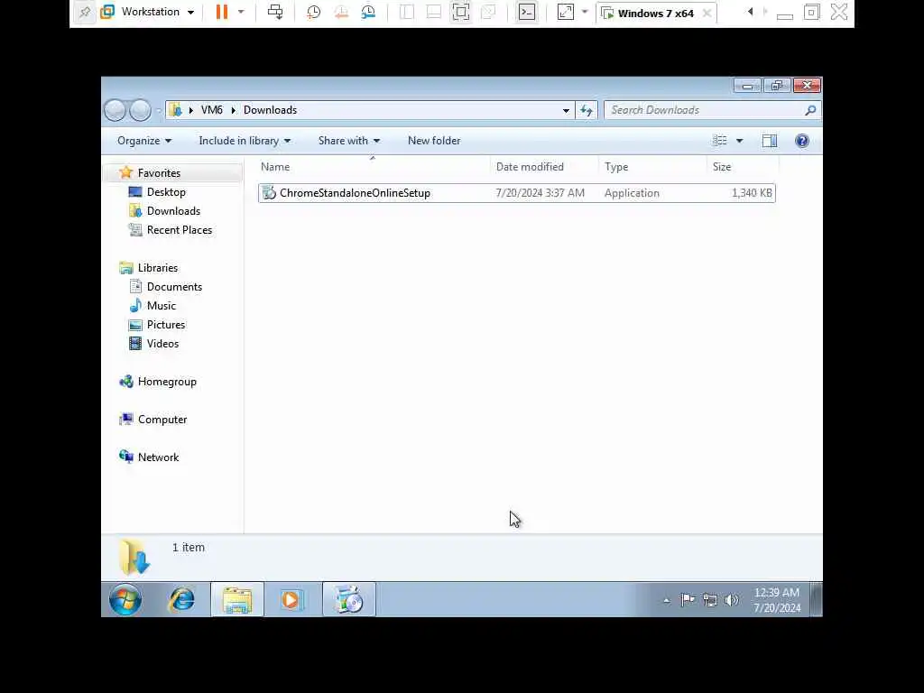Viewport: 924px width, 693px height.
Task: Send Ctrl+Alt+Del to the VM
Action: tap(275, 12)
